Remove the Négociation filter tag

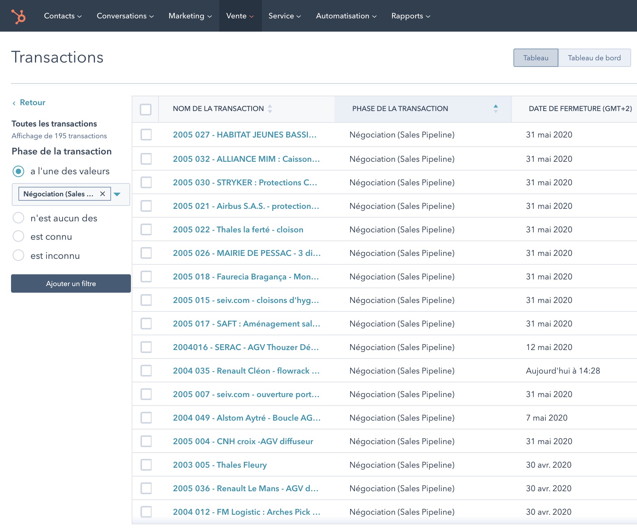coord(103,194)
